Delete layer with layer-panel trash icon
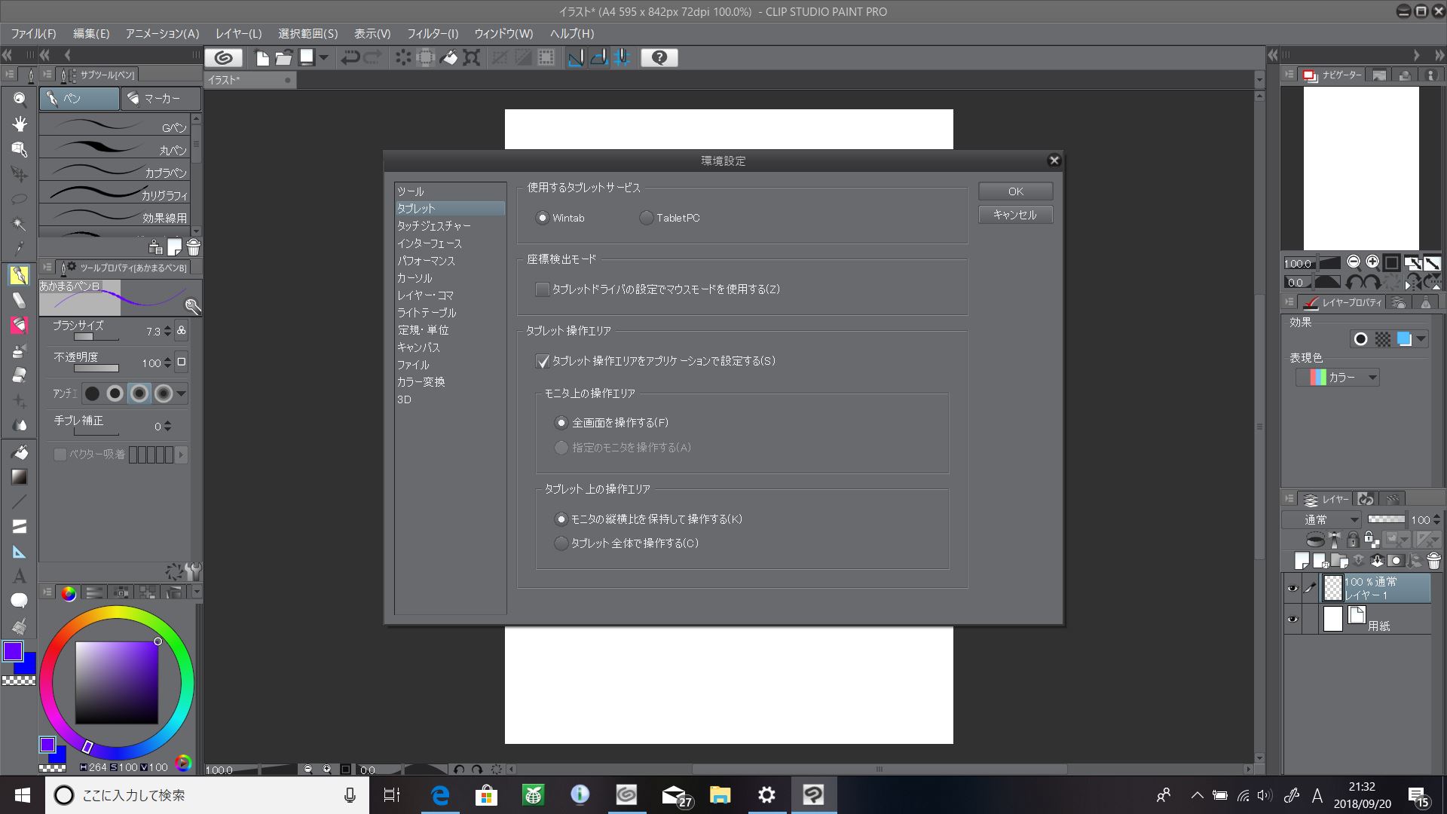Image resolution: width=1447 pixels, height=814 pixels. point(1433,561)
